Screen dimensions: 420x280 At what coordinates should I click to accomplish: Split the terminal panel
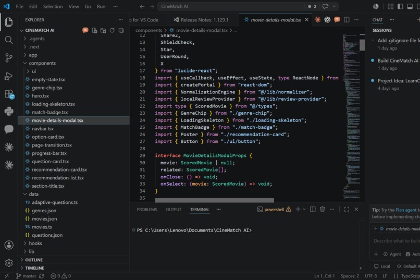(x=313, y=209)
